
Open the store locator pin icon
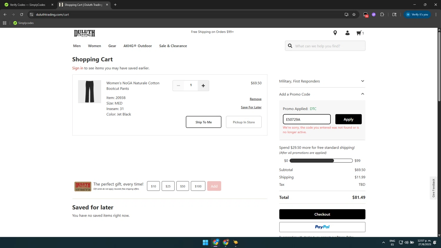pos(335,33)
